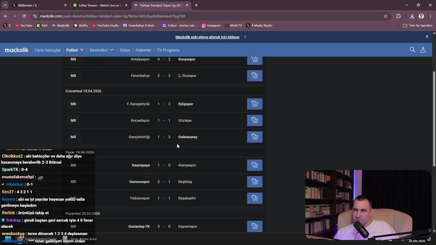436x245 pixels.
Task: Go back to previous page
Action: [5, 16]
